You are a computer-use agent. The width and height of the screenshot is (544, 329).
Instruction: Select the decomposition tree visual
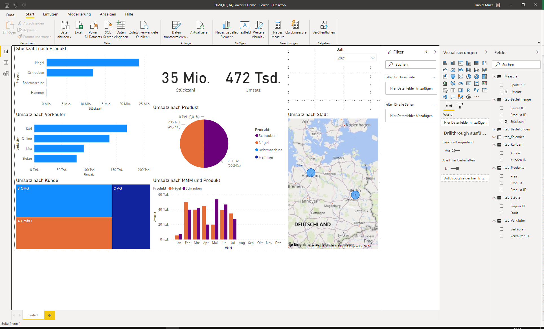(x=445, y=97)
